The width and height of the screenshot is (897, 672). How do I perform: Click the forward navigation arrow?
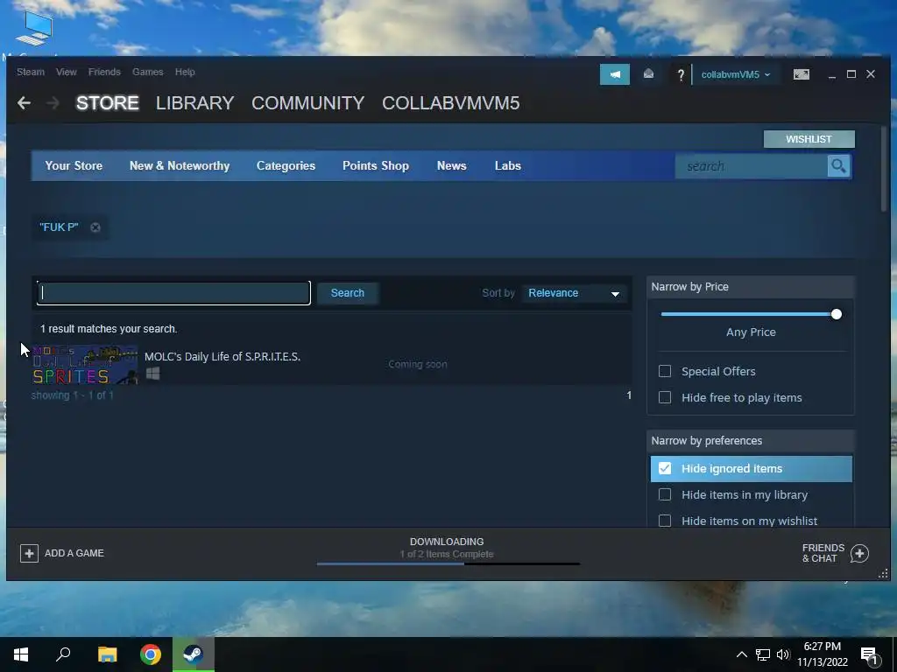tap(53, 103)
